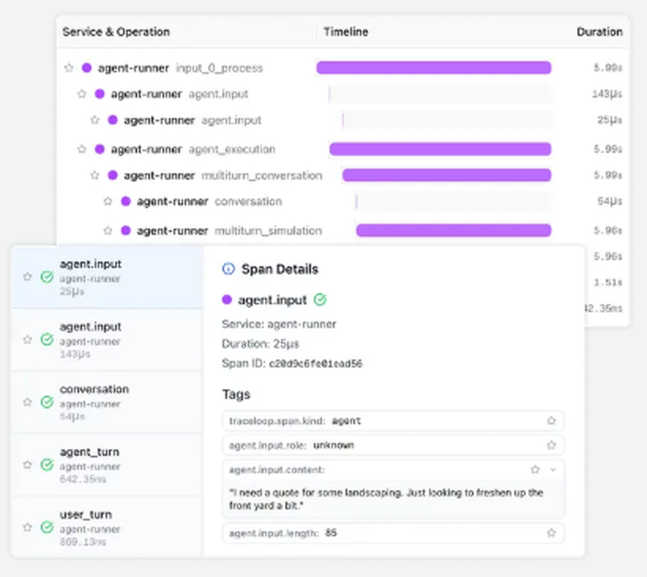Star the agent.input.length tag

pyautogui.click(x=551, y=533)
